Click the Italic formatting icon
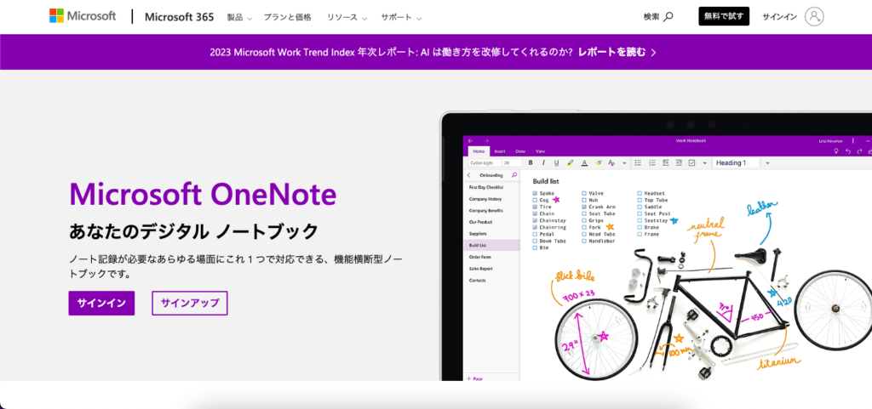Viewport: 872px width, 409px height. click(543, 162)
